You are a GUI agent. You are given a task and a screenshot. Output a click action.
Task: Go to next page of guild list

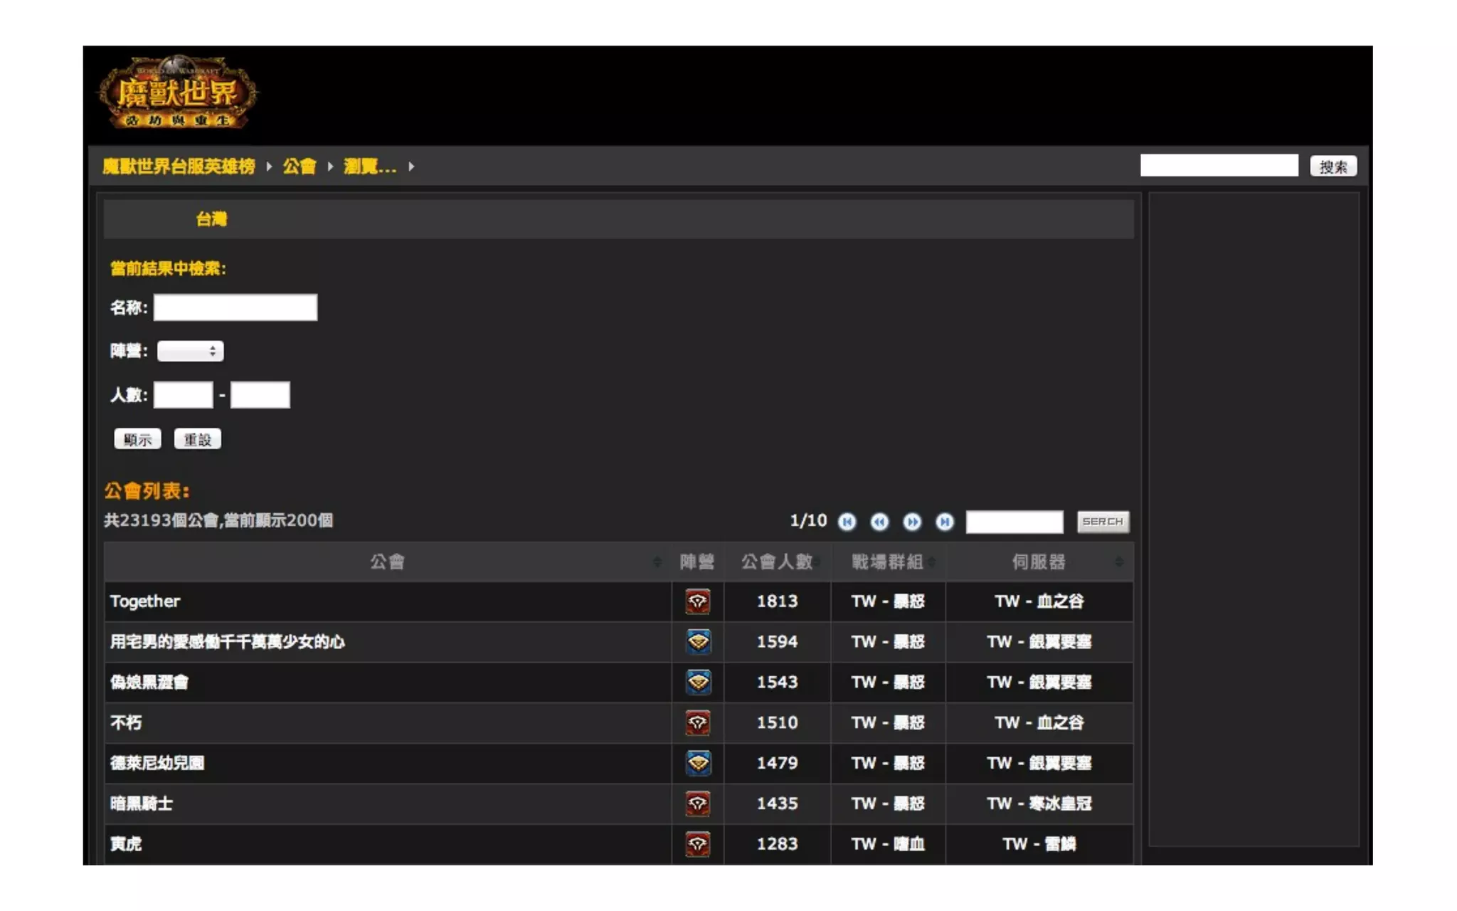click(912, 522)
